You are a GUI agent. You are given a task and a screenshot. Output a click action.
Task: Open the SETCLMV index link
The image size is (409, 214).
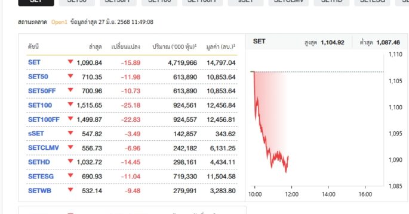(44, 148)
